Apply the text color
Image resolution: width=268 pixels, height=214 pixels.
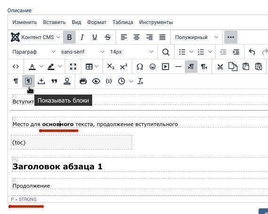click(32, 66)
